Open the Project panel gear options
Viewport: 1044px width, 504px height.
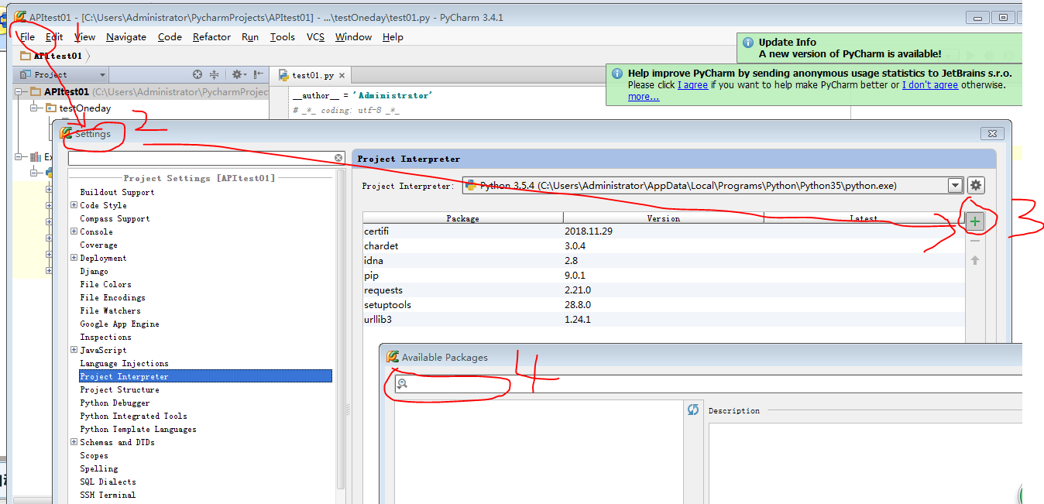239,74
